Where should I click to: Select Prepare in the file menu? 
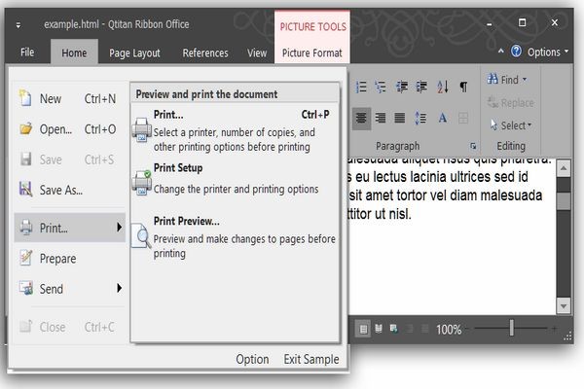coord(70,258)
